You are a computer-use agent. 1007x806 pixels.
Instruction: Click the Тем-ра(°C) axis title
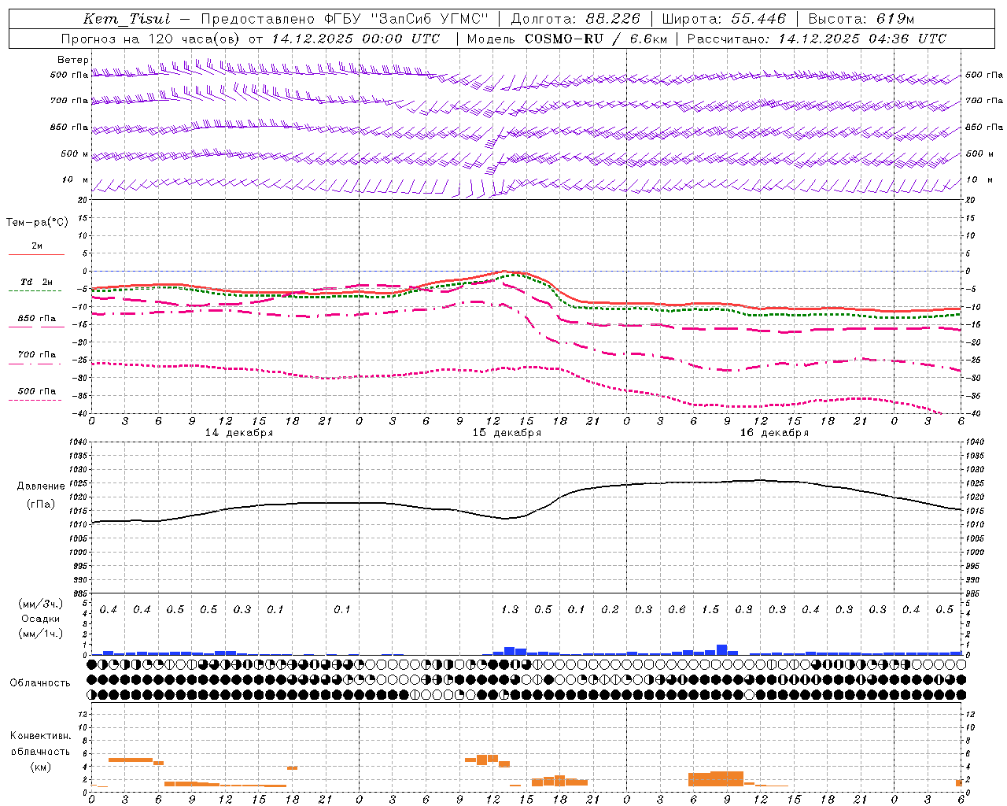point(37,223)
